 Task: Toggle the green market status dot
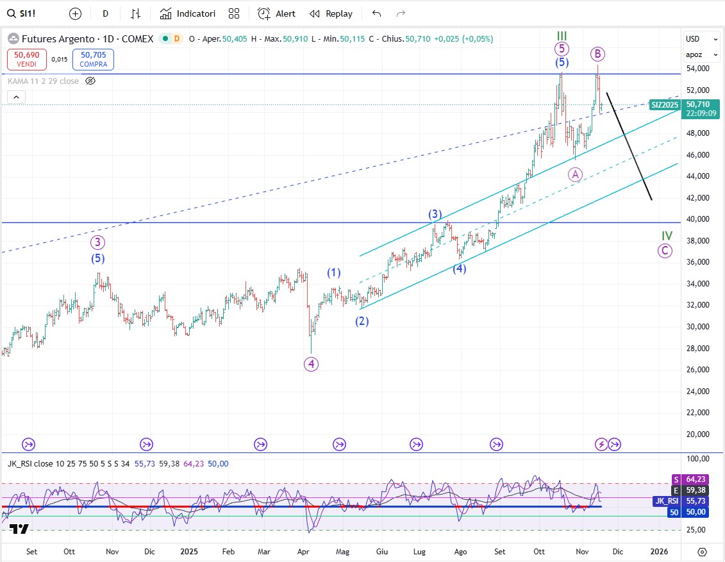point(165,38)
